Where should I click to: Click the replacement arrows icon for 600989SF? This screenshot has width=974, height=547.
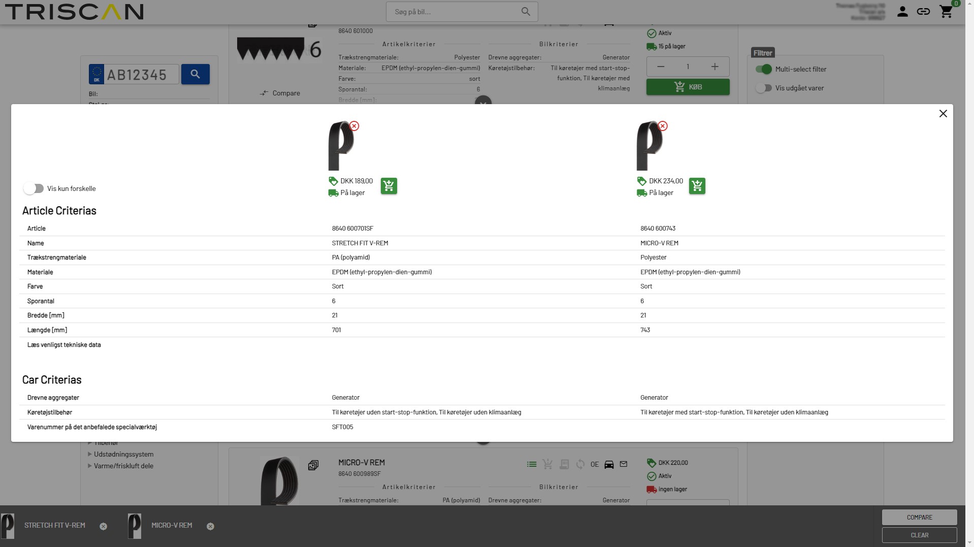point(580,464)
